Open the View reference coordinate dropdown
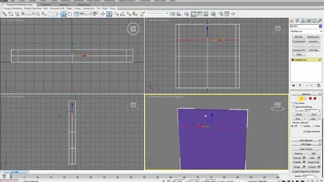This screenshot has height=182, width=324. click(86, 13)
